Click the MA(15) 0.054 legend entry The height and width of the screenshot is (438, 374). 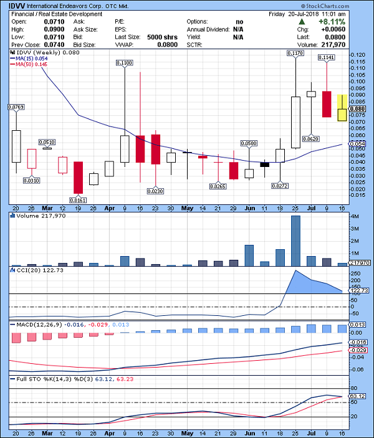point(29,59)
